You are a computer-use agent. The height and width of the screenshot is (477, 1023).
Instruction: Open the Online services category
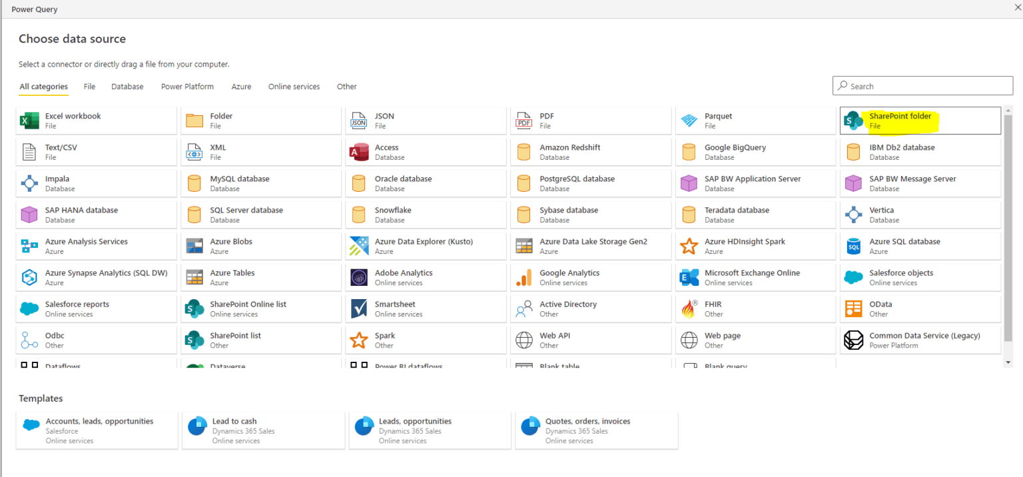(x=294, y=86)
